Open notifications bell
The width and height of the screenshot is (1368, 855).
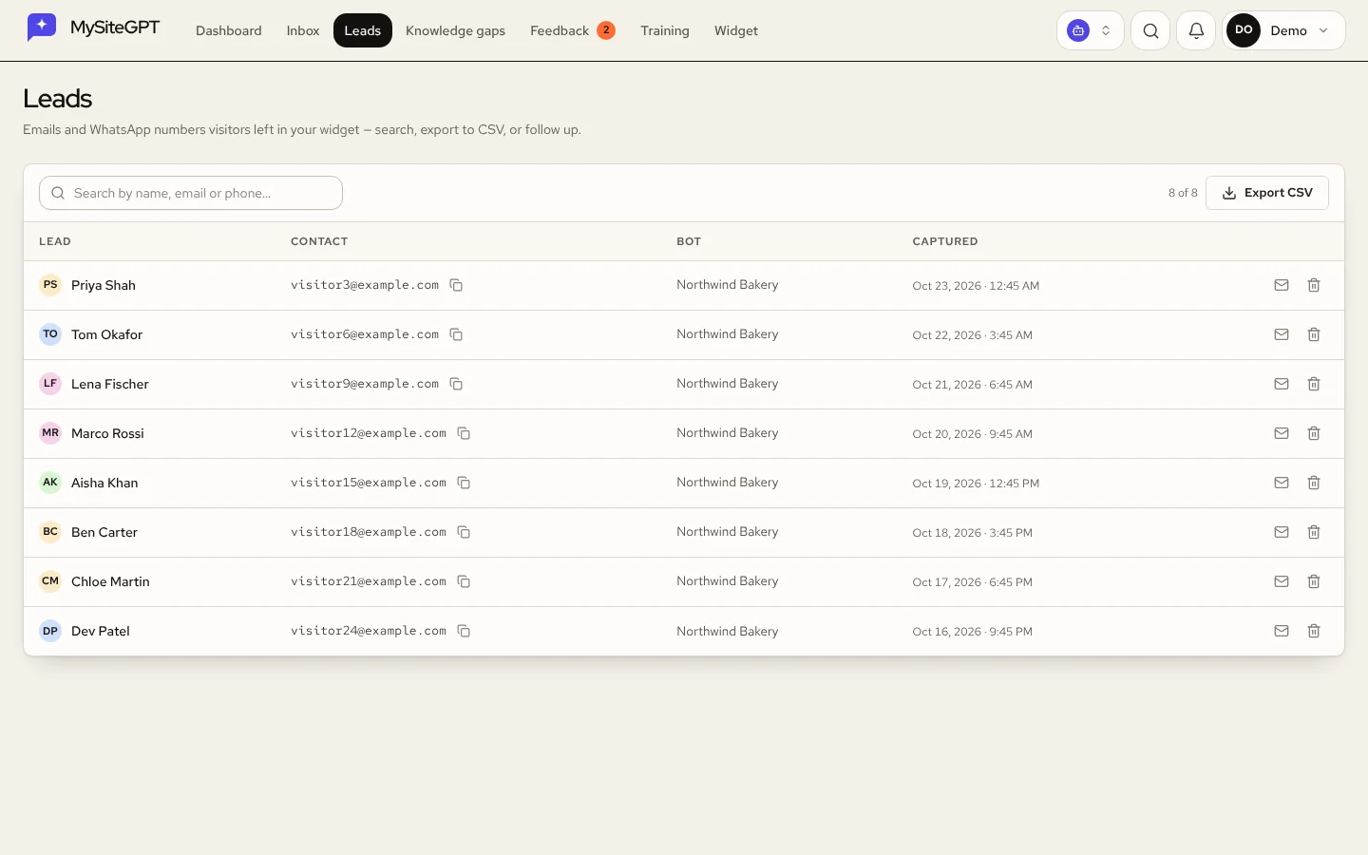pyautogui.click(x=1196, y=30)
